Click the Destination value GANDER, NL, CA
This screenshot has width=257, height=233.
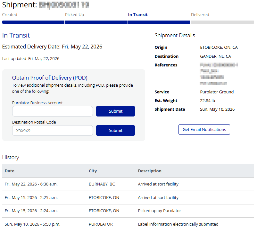215,56
